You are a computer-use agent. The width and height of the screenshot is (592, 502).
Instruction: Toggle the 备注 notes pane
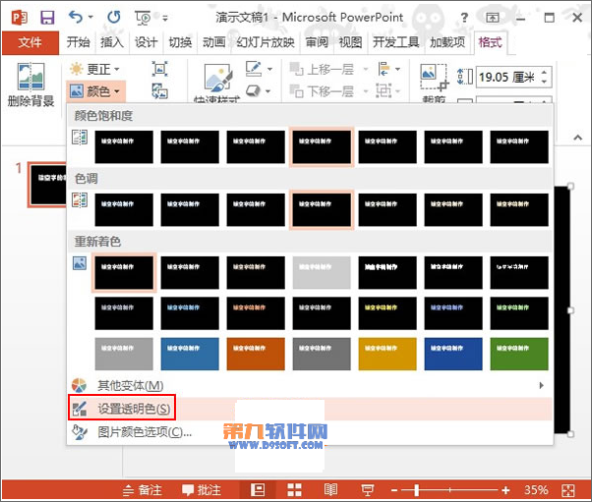point(143,490)
